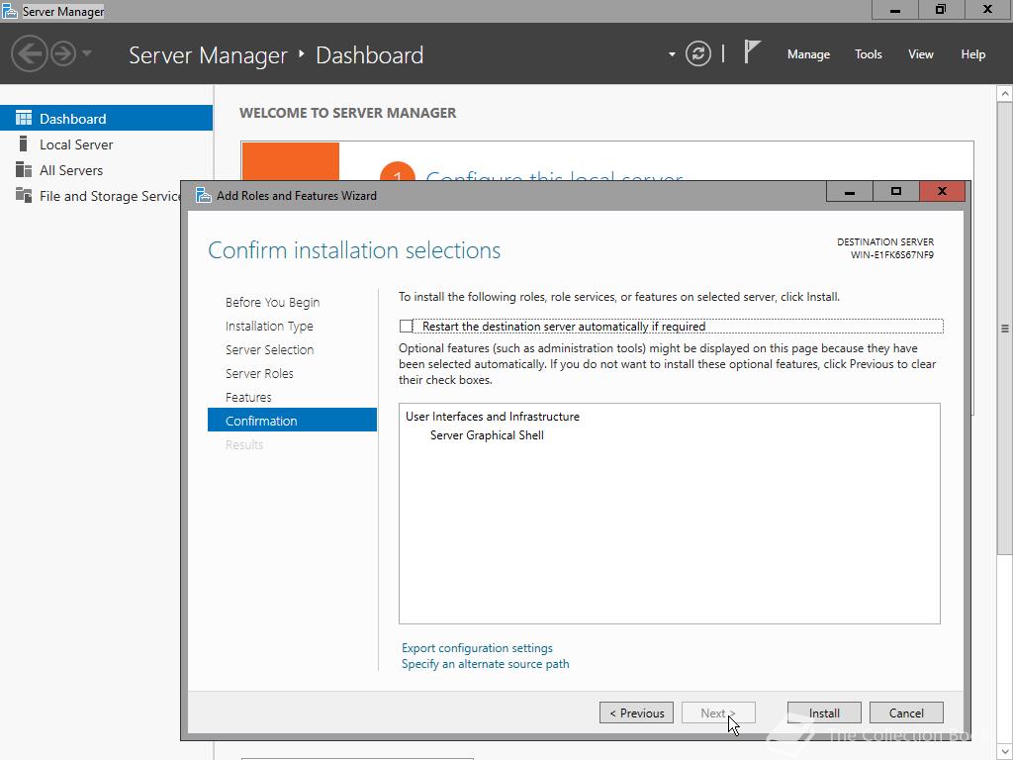Click the Server Graphical Shell entry
Screen dimensions: 1013x760
[x=487, y=435]
